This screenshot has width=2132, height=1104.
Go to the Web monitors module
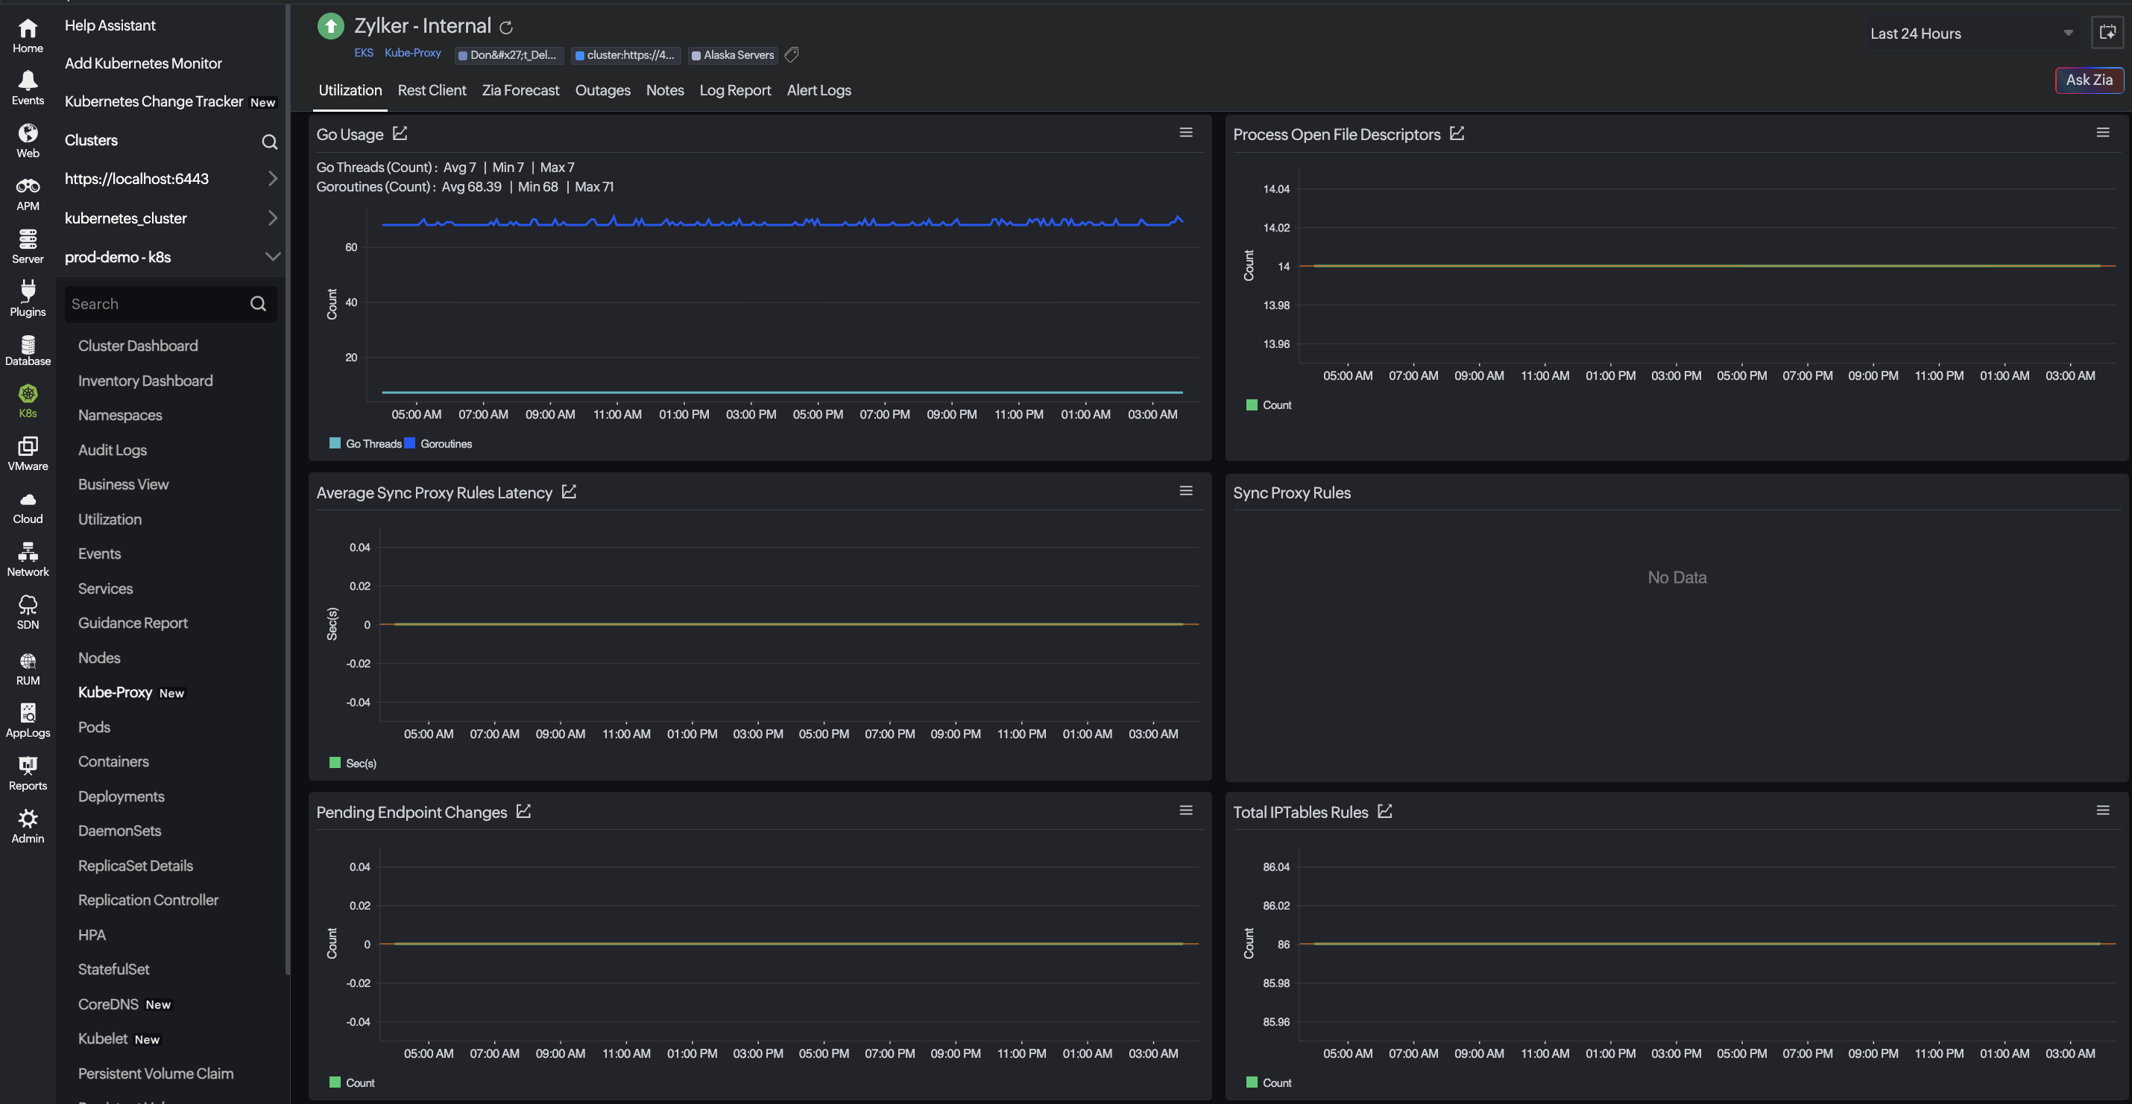point(28,141)
